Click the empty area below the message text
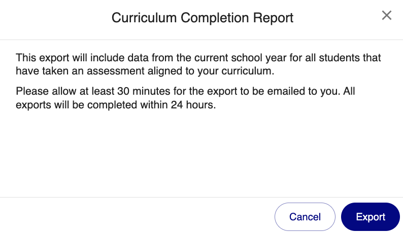The image size is (403, 234). pyautogui.click(x=201, y=154)
